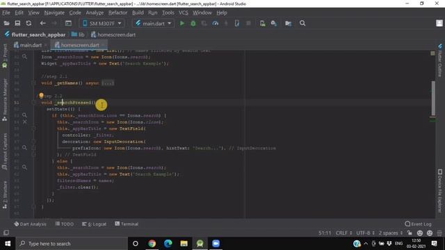Click the Forward navigation arrow
Image resolution: width=445 pixels, height=250 pixels.
[54, 23]
